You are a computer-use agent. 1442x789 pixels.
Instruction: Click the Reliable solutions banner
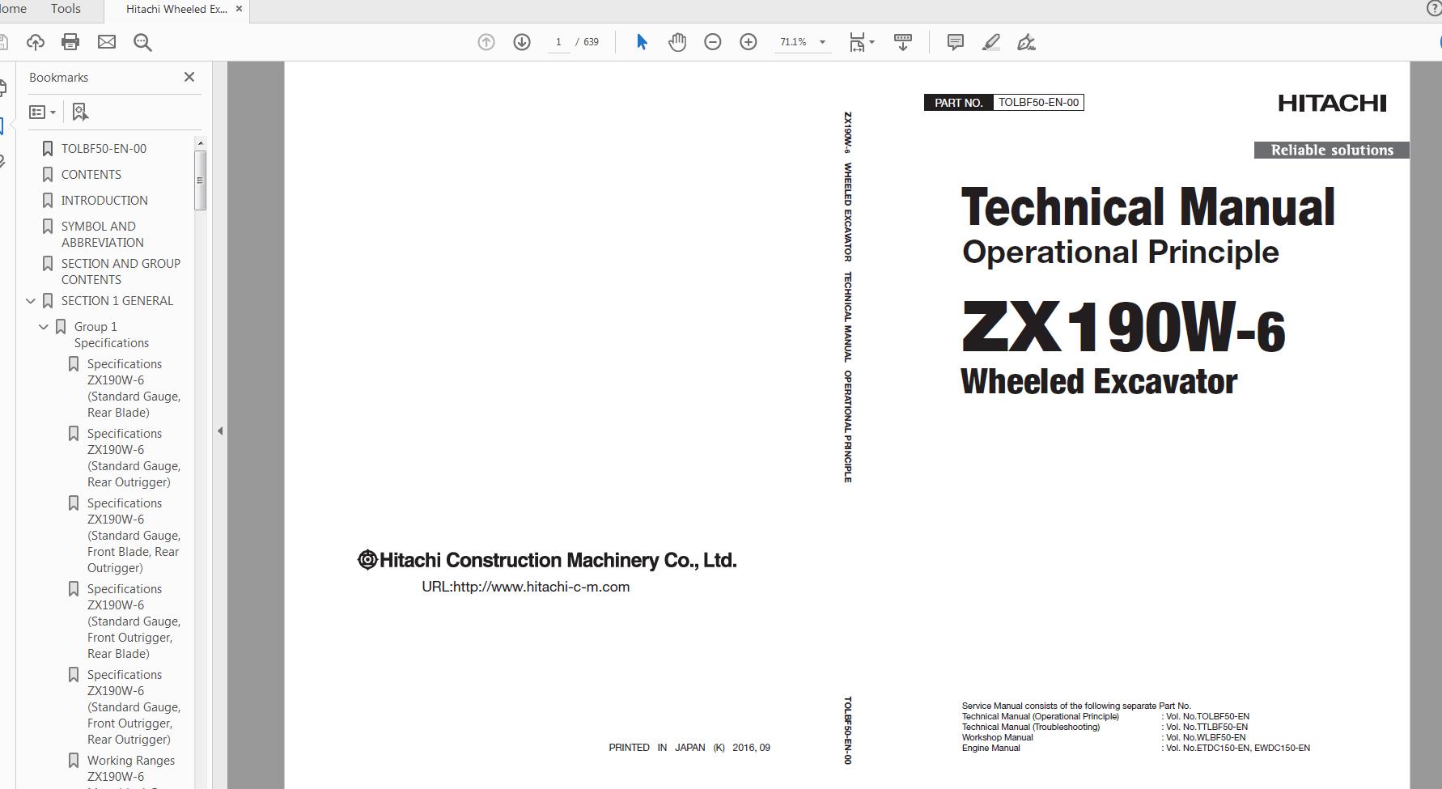coord(1332,150)
